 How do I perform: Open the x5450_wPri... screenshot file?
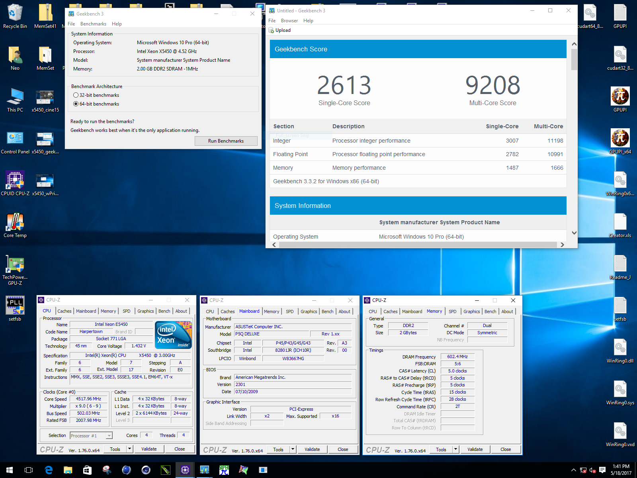pos(45,184)
